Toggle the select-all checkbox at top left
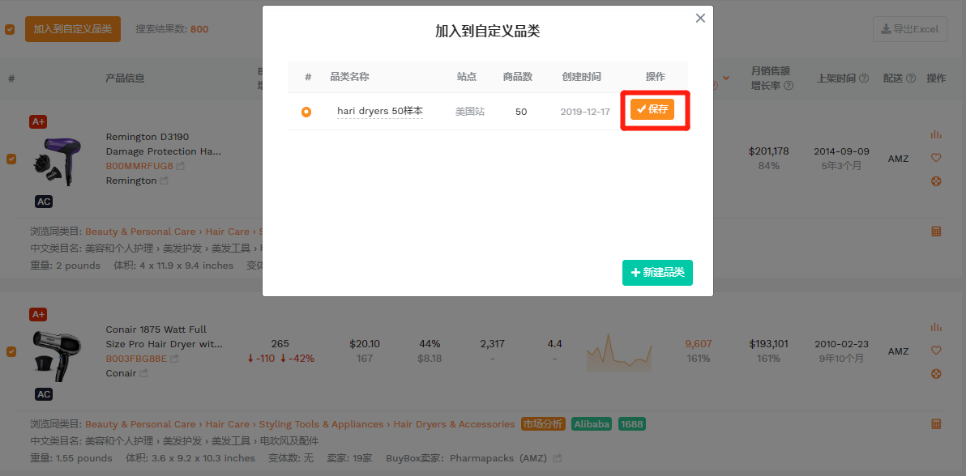Image resolution: width=966 pixels, height=476 pixels. (10, 29)
